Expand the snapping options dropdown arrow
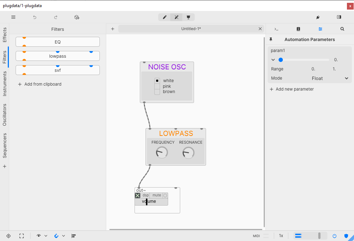Screen dimensions: 354x241 [x=64, y=236]
